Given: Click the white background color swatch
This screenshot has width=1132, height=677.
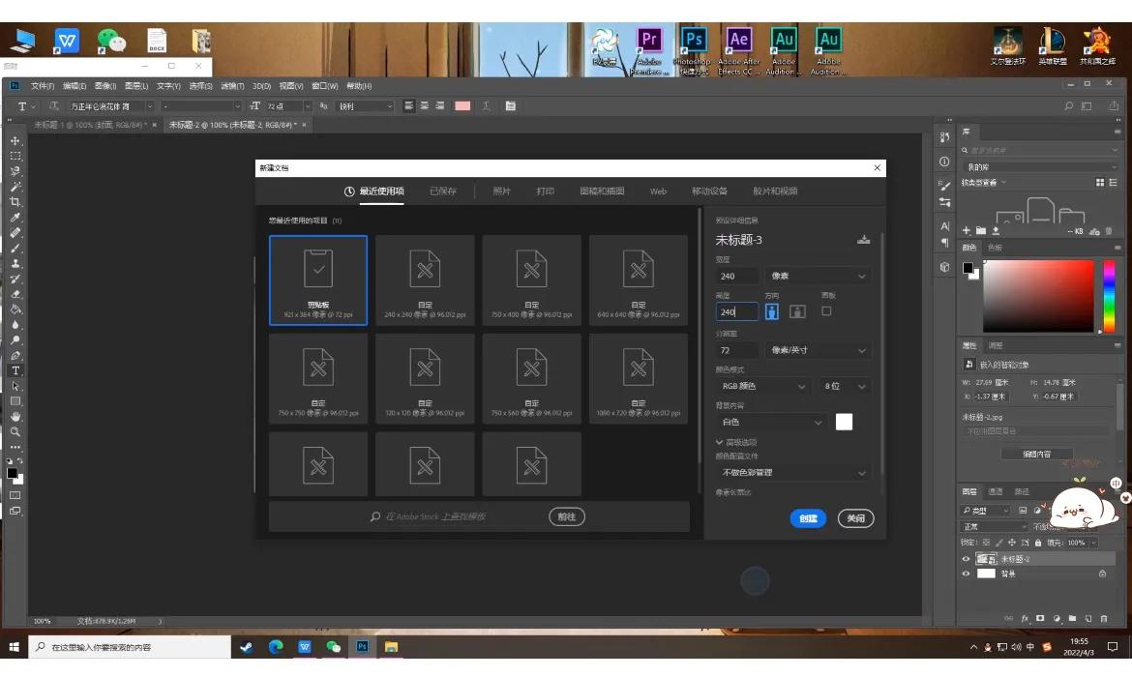Looking at the screenshot, I should coord(844,422).
